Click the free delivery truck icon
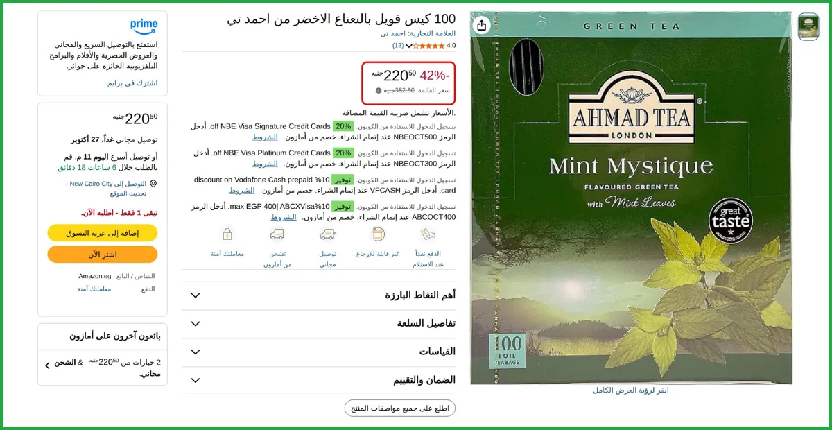832x430 pixels. click(328, 234)
